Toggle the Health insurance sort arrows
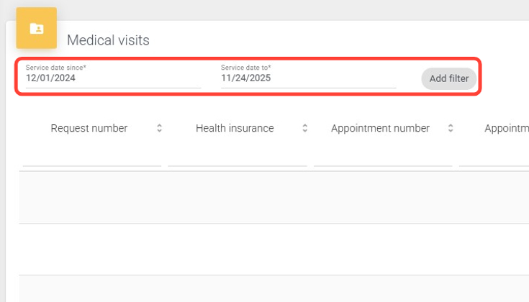The width and height of the screenshot is (529, 302). coord(304,129)
